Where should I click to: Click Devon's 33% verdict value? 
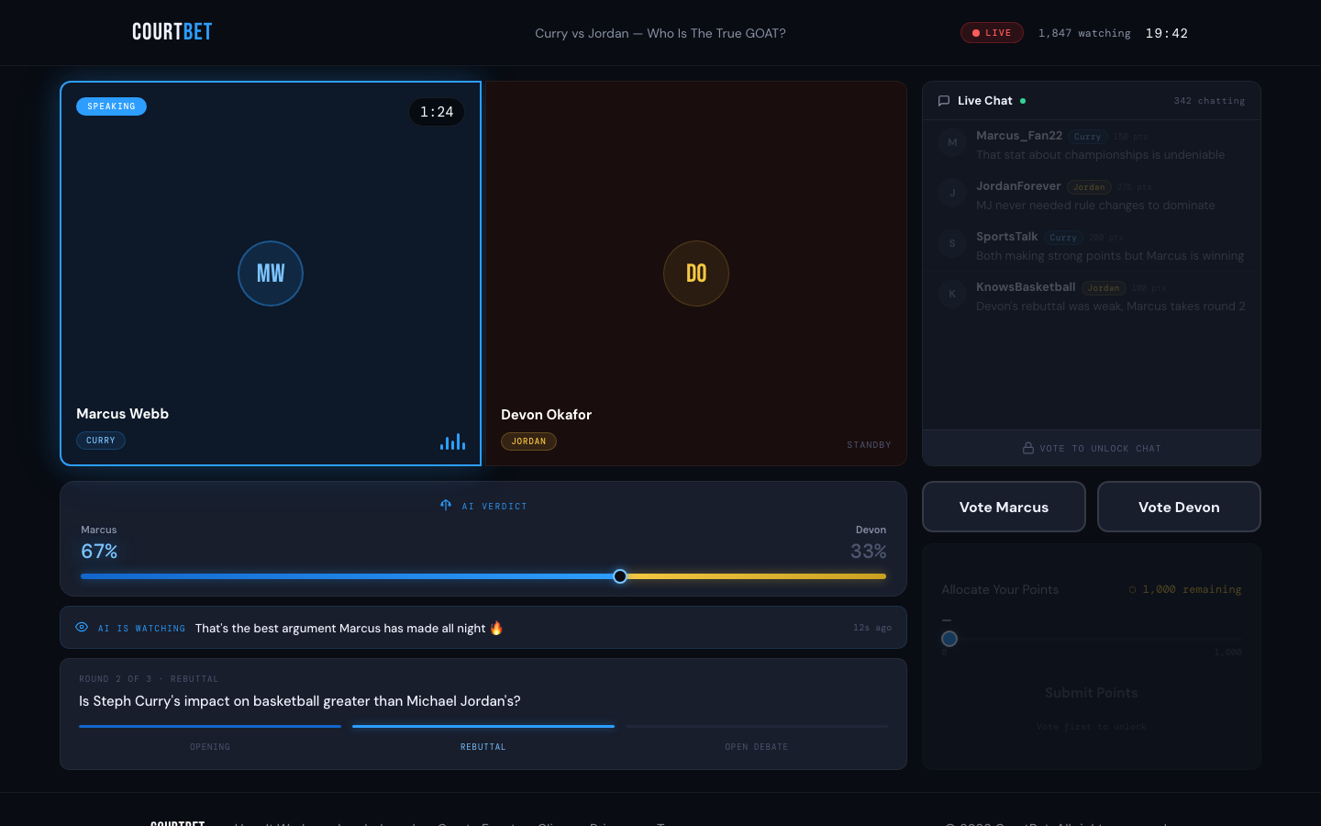tap(868, 552)
